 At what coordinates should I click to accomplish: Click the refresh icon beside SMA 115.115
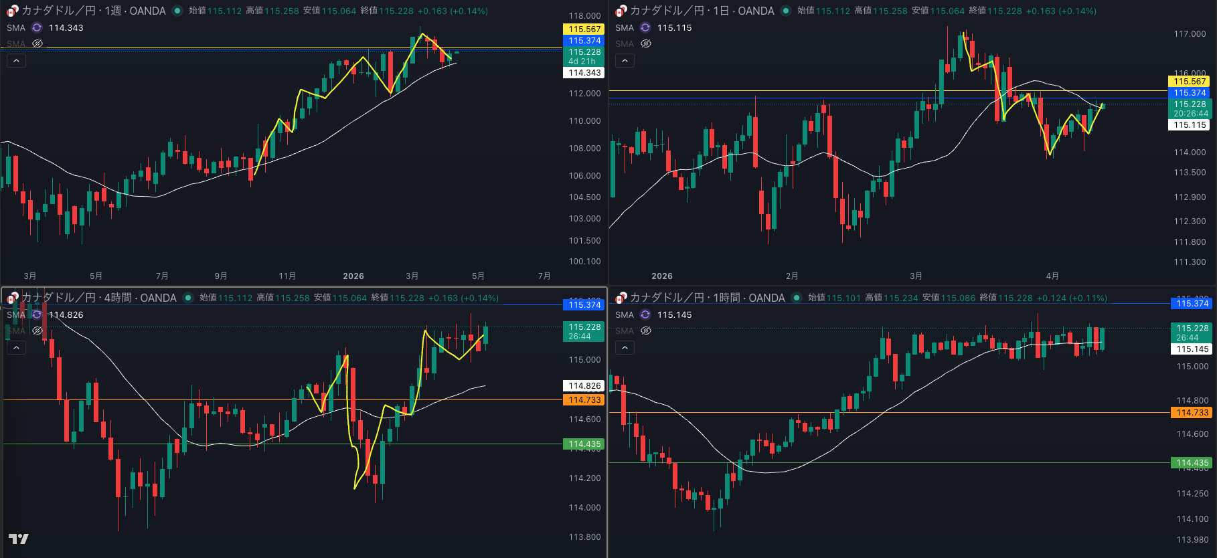645,27
